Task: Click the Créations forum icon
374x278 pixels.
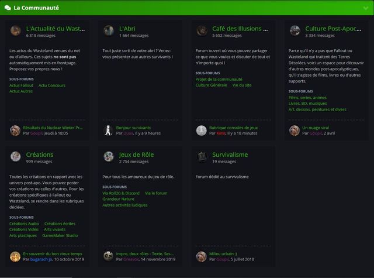Action: coord(16,157)
